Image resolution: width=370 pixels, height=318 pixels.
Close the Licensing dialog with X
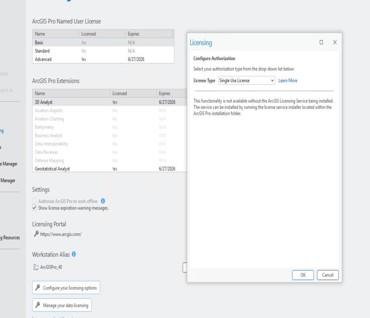335,42
